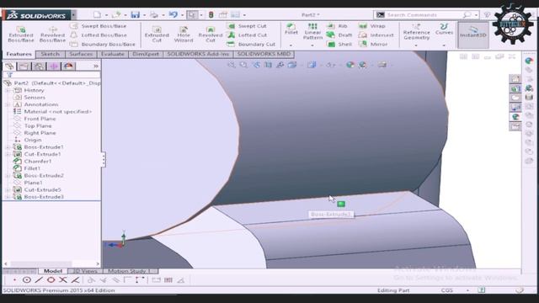Viewport: 539px width, 303px height.
Task: Expand the Cut-Extrude5 feature
Action: 8,189
